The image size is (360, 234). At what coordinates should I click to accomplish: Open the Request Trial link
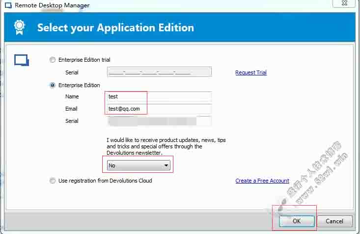[x=251, y=72]
